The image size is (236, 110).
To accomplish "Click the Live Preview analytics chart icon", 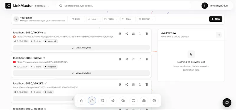I will 219,35.
